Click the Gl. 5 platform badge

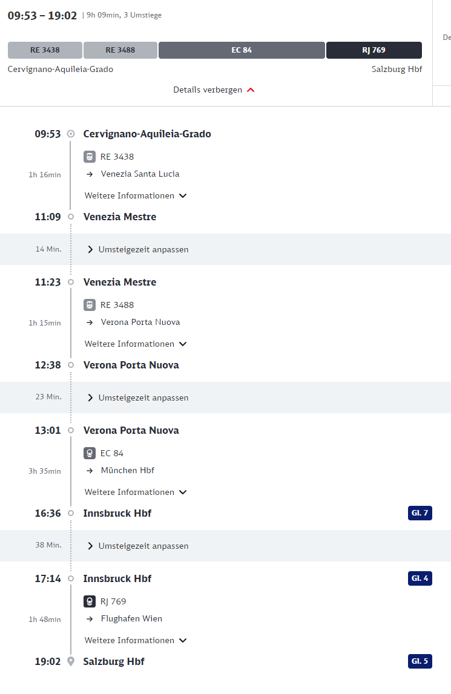click(x=420, y=661)
